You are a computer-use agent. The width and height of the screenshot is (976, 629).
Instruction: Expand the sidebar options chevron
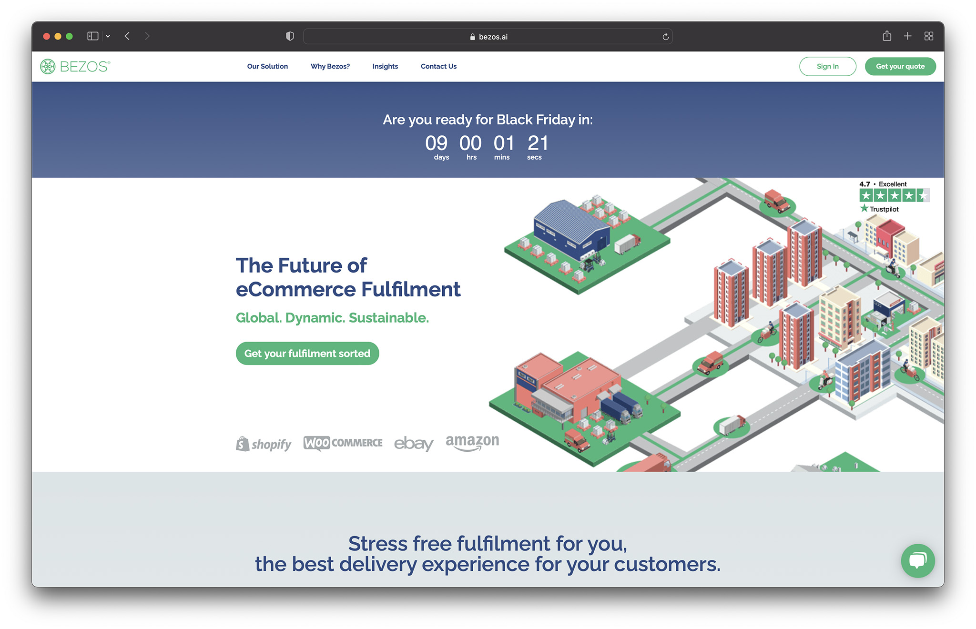(x=108, y=36)
